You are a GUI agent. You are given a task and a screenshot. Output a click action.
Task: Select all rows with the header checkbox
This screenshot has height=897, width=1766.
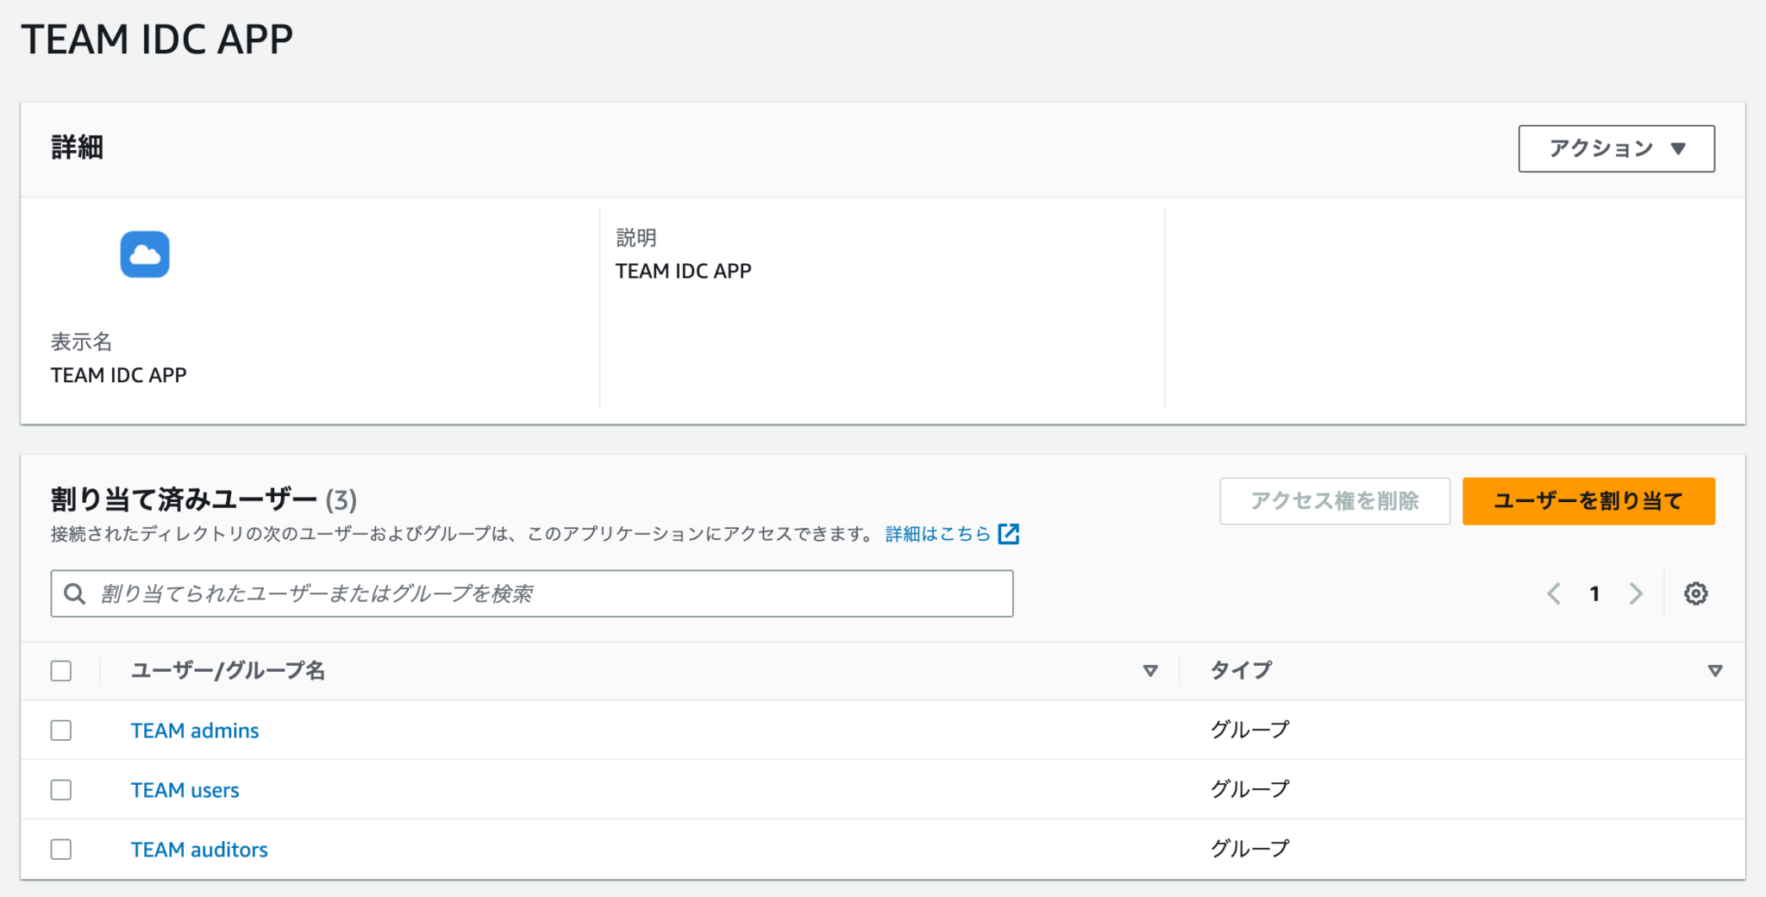pyautogui.click(x=60, y=670)
